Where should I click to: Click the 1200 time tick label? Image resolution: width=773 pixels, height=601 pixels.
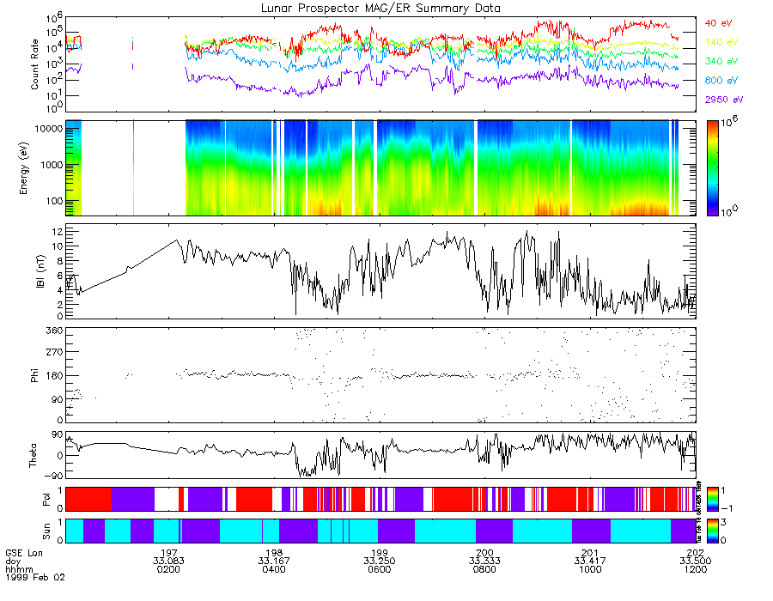pyautogui.click(x=695, y=569)
